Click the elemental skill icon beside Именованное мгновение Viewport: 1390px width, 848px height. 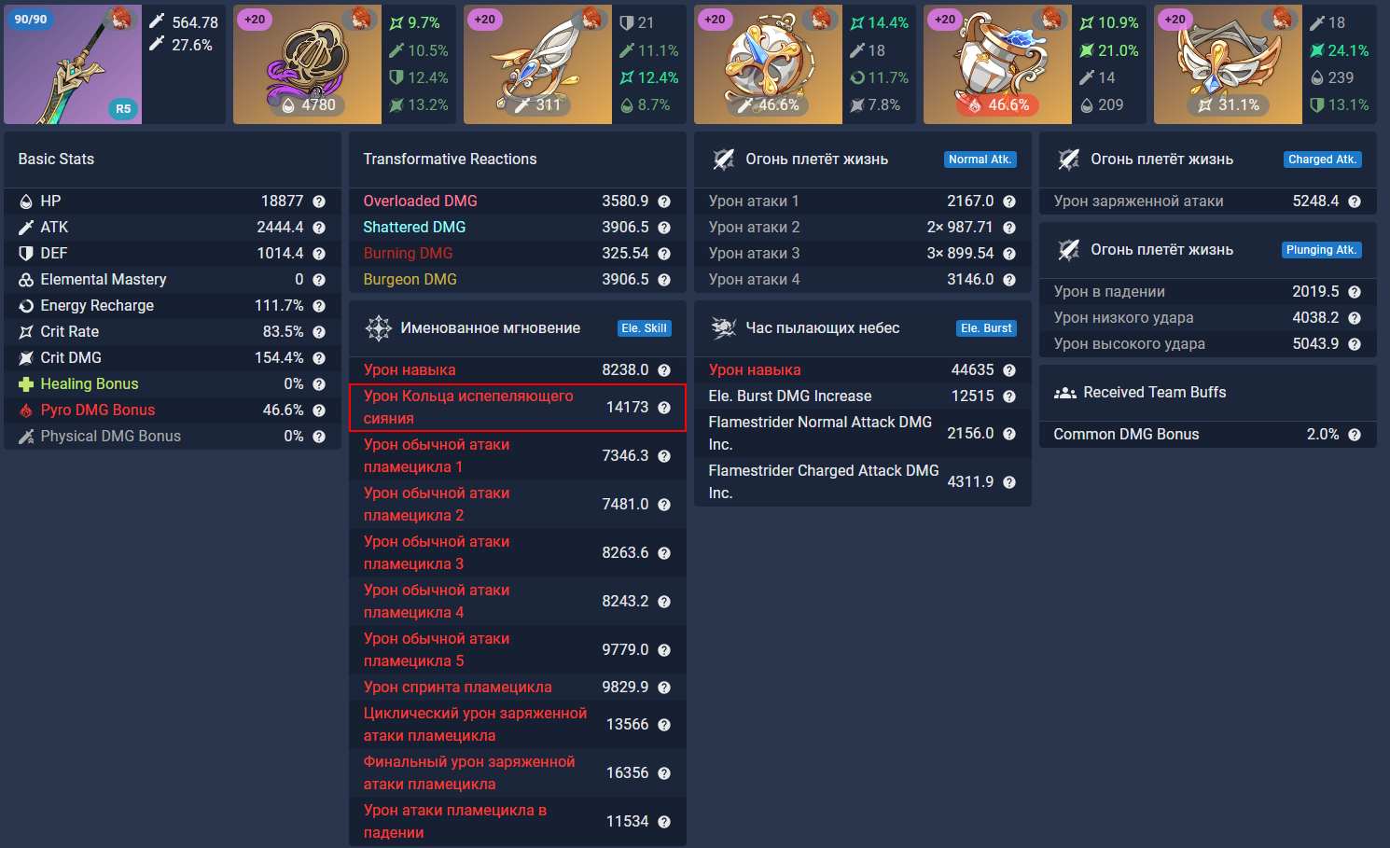(379, 328)
